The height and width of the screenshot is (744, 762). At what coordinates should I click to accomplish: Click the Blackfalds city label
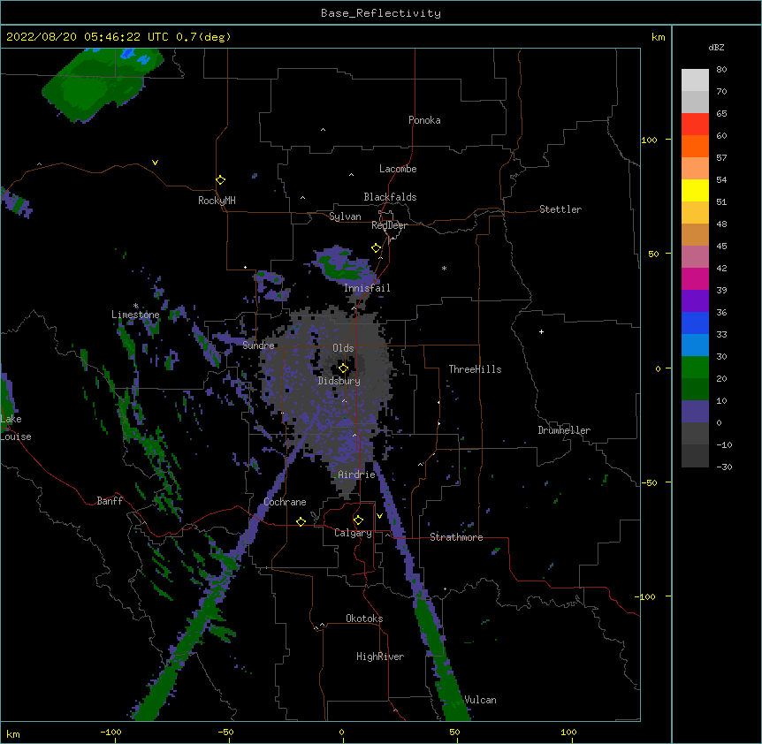tap(390, 197)
